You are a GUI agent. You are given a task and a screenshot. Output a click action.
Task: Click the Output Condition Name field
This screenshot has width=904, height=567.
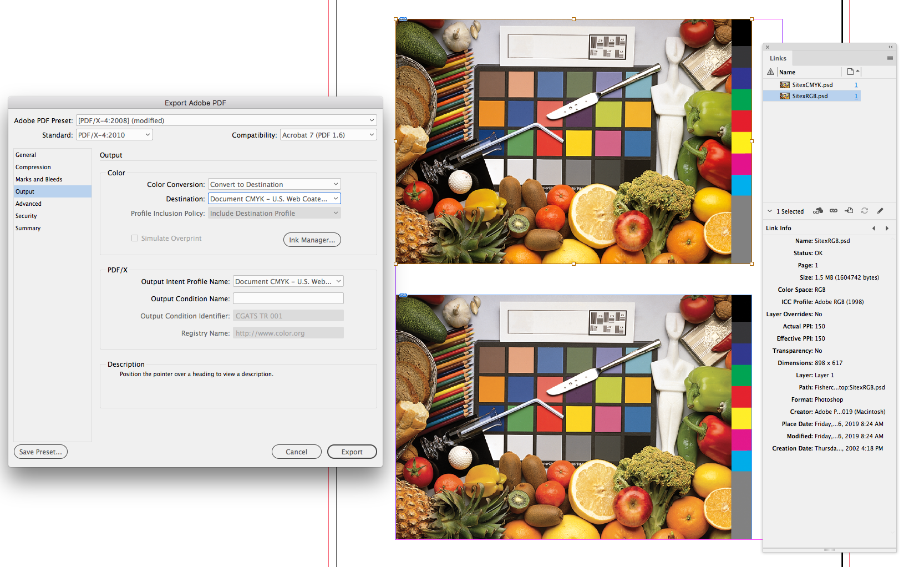coord(288,298)
